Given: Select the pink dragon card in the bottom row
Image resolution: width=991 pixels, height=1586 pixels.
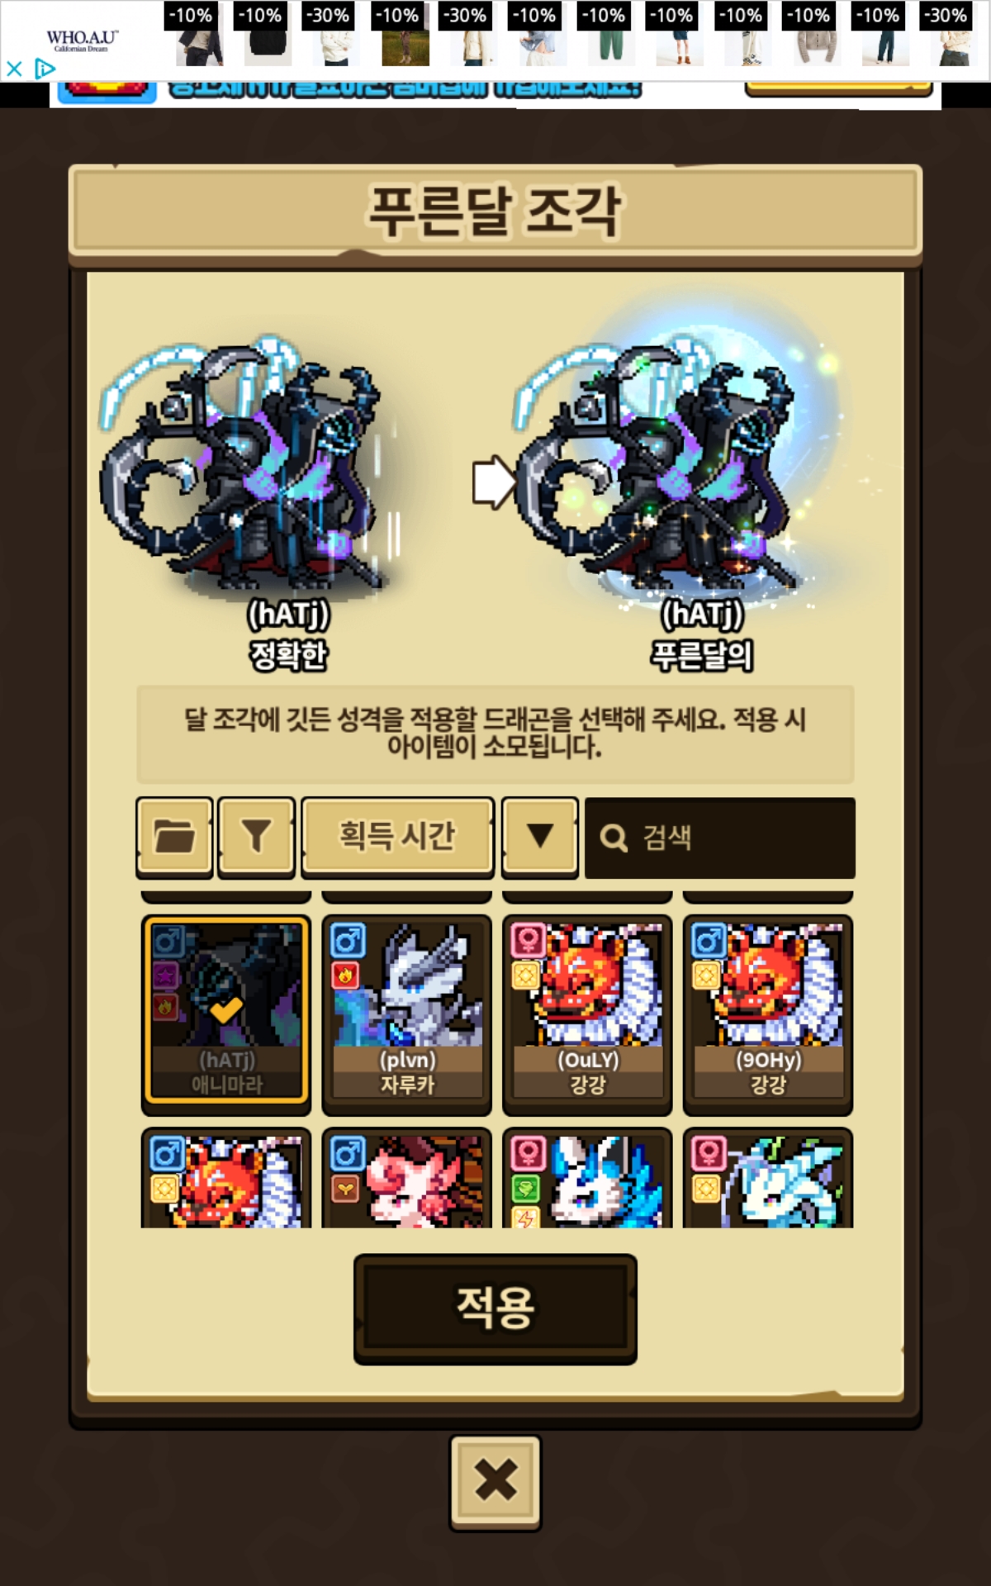Looking at the screenshot, I should (407, 1178).
